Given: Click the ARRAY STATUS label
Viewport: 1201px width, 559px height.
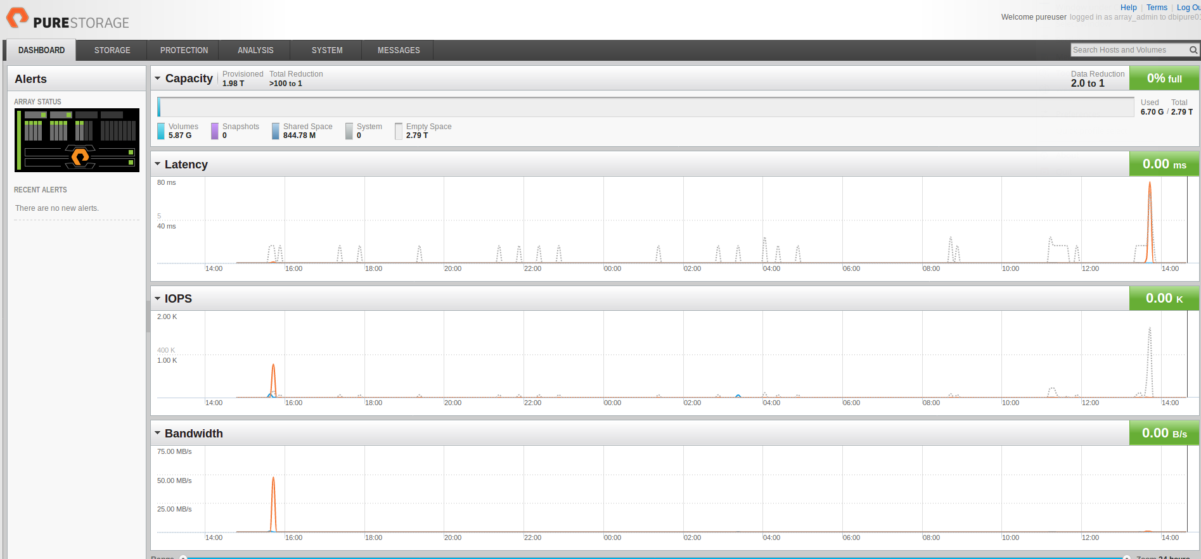Looking at the screenshot, I should tap(37, 102).
